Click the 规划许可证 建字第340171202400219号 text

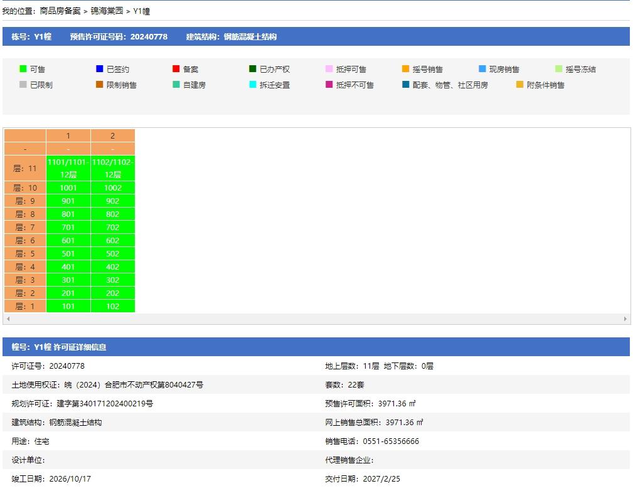[x=82, y=403]
